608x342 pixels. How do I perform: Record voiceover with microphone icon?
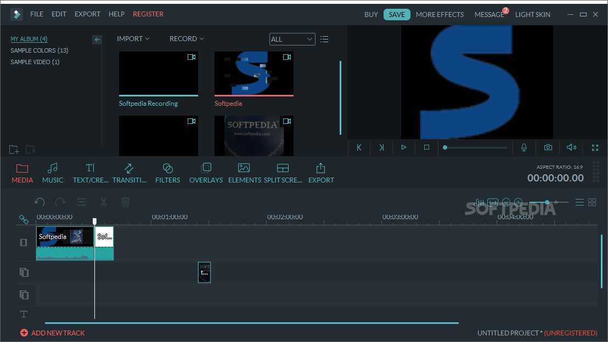(524, 147)
